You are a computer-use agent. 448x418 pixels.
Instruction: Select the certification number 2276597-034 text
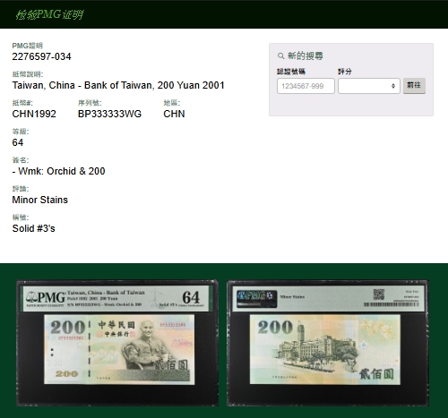[x=41, y=56]
